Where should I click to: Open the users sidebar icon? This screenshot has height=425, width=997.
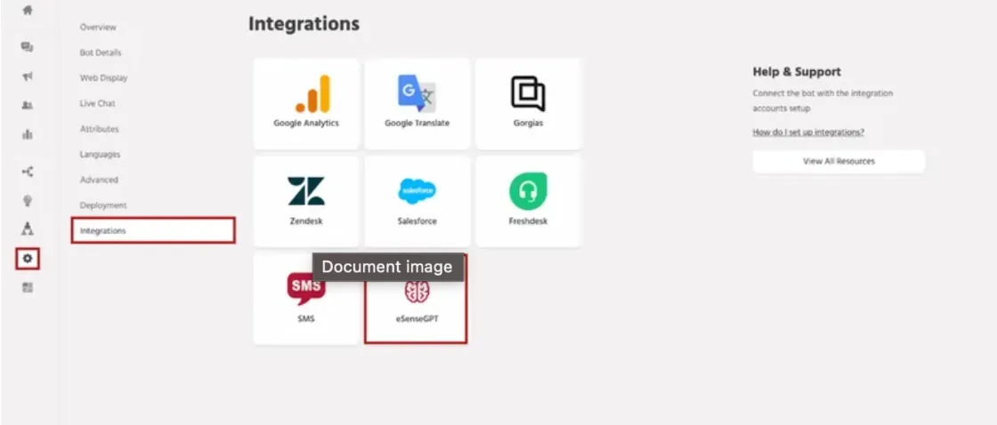[x=28, y=106]
